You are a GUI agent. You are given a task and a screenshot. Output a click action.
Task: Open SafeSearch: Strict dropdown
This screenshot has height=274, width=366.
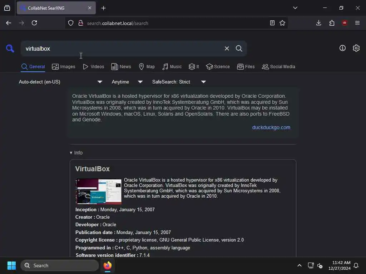click(x=179, y=82)
